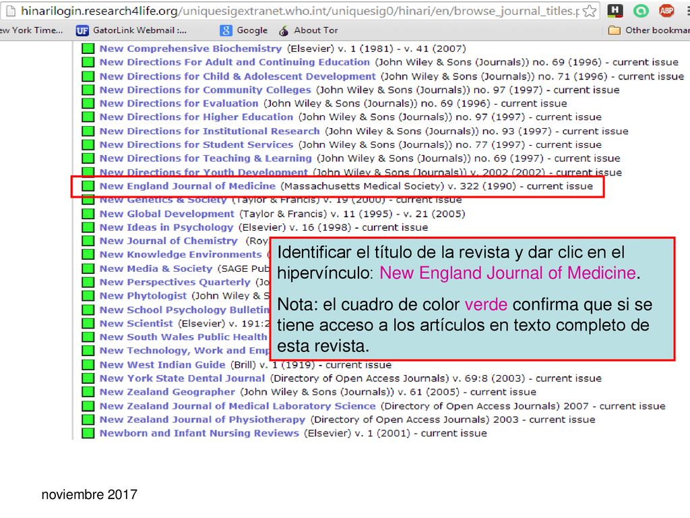Image resolution: width=690 pixels, height=518 pixels.
Task: Click green square beside New Zealand Geographer
Action: (88, 393)
